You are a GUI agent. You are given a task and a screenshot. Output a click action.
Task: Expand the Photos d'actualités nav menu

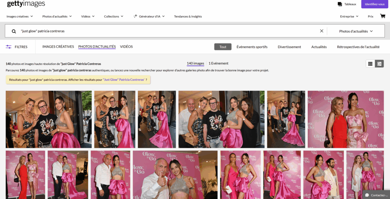coord(57,16)
